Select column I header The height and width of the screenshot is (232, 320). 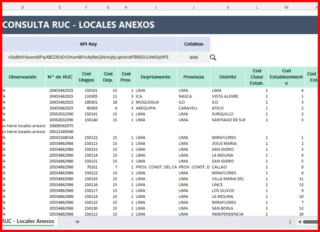point(156,7)
